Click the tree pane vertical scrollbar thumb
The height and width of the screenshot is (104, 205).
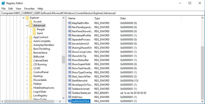pos(64,60)
